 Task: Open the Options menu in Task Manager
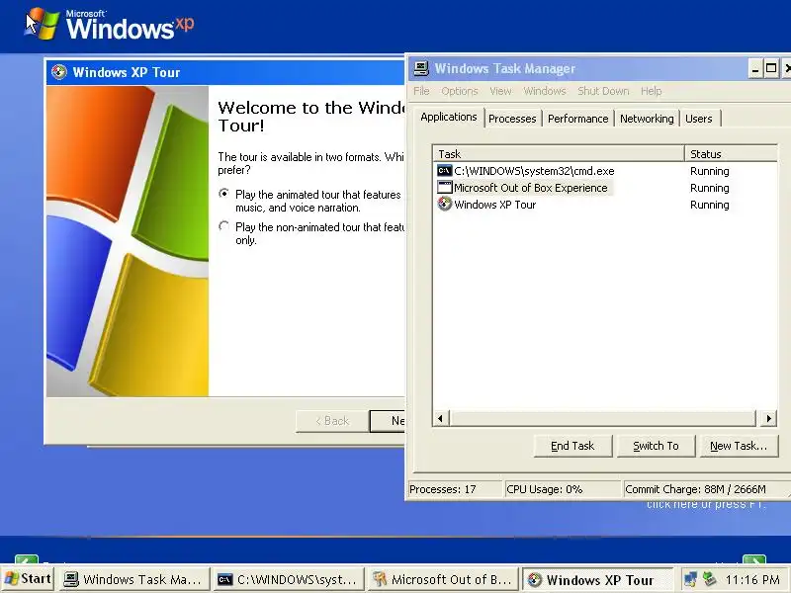coord(459,91)
